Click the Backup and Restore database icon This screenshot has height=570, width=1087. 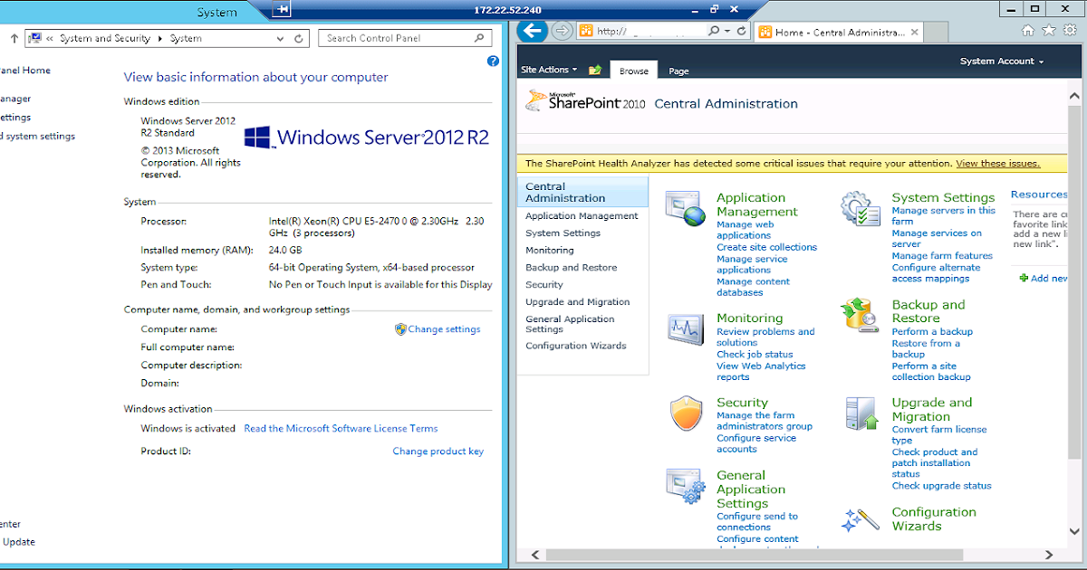coord(859,315)
